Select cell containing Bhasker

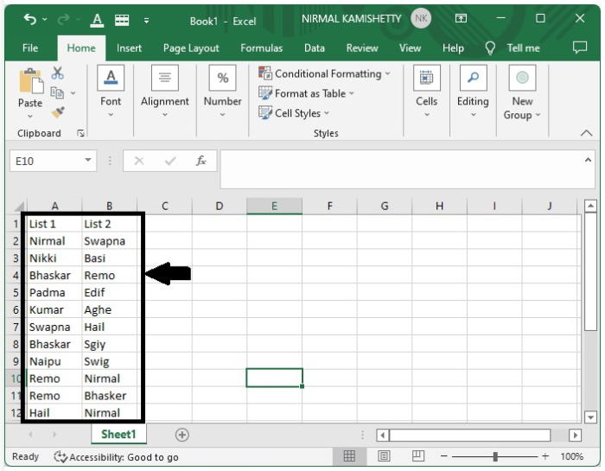pyautogui.click(x=110, y=396)
